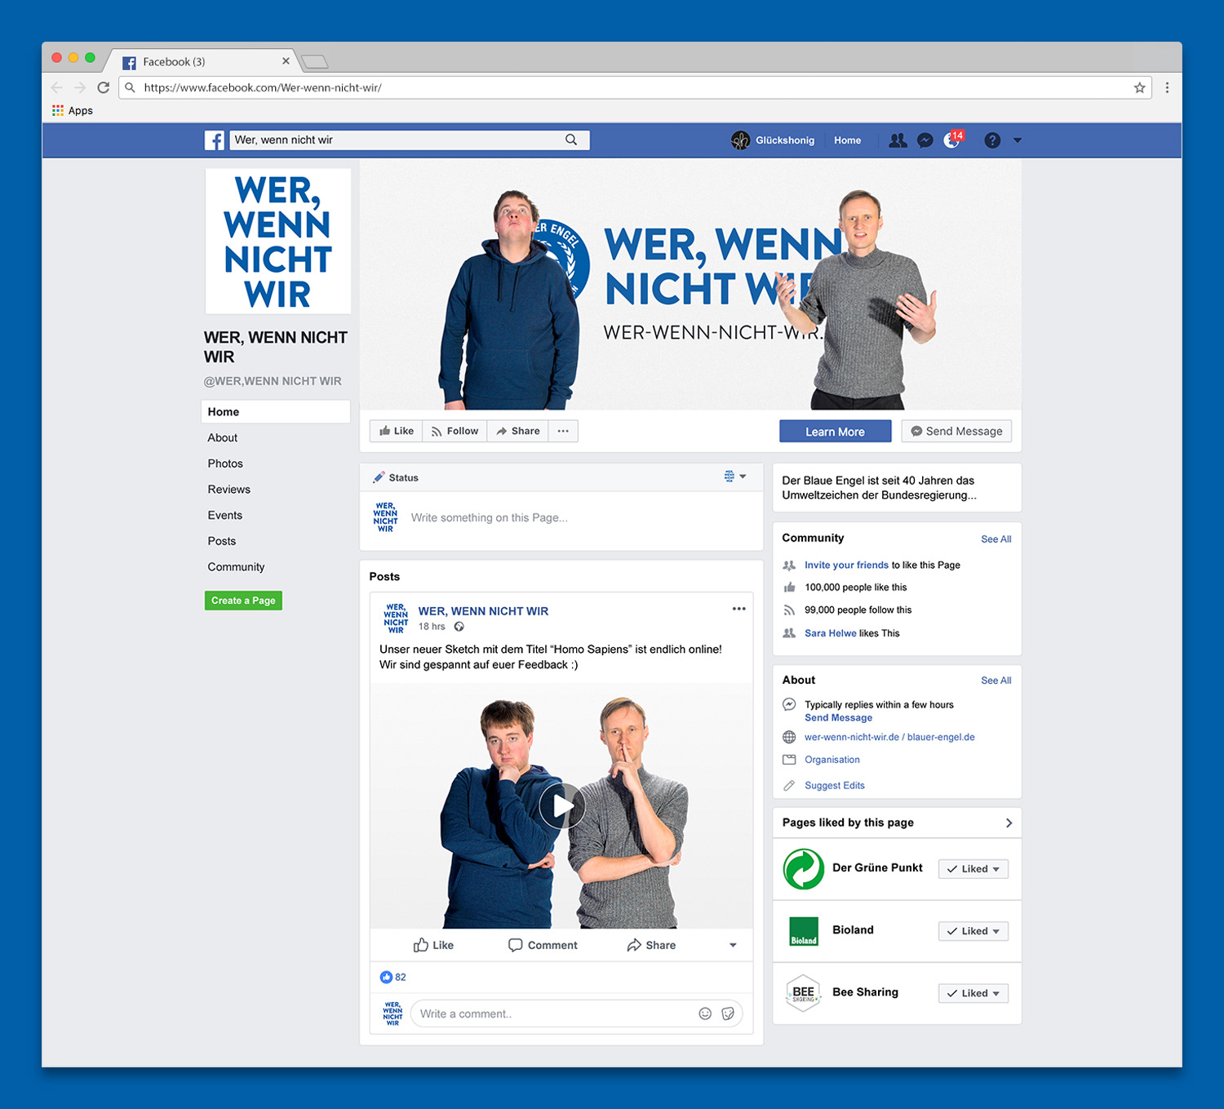Expand account dropdown arrow in header

[x=1018, y=140]
